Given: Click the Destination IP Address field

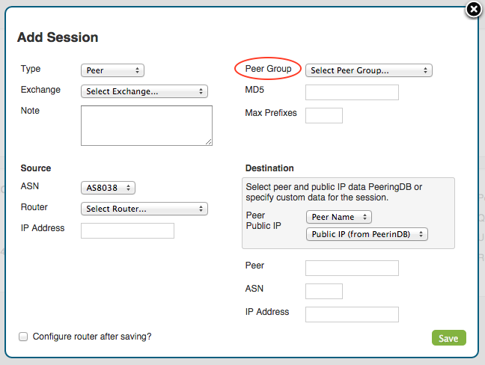Looking at the screenshot, I should [352, 314].
